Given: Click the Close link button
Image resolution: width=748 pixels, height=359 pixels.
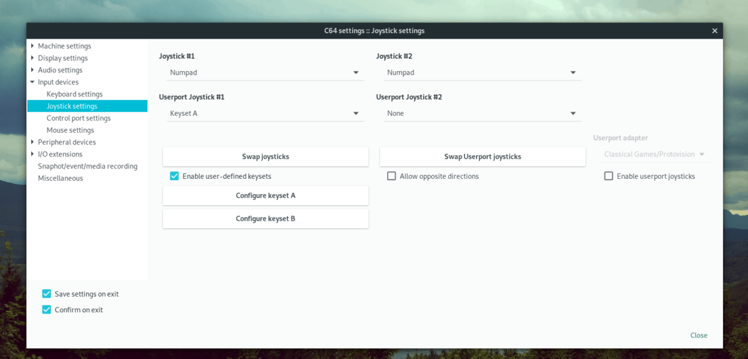Looking at the screenshot, I should 699,335.
